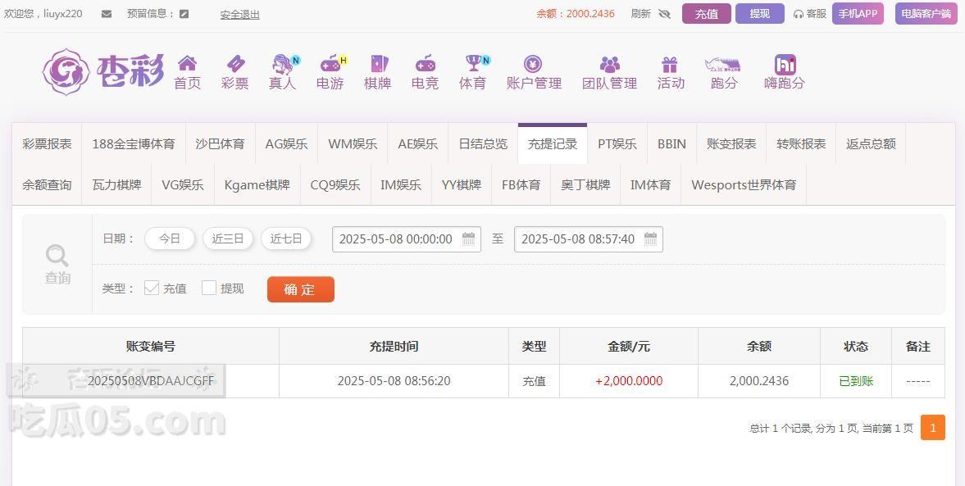Viewport: 965px width, 486px height.
Task: Toggle the balance visibility eye icon
Action: (664, 14)
